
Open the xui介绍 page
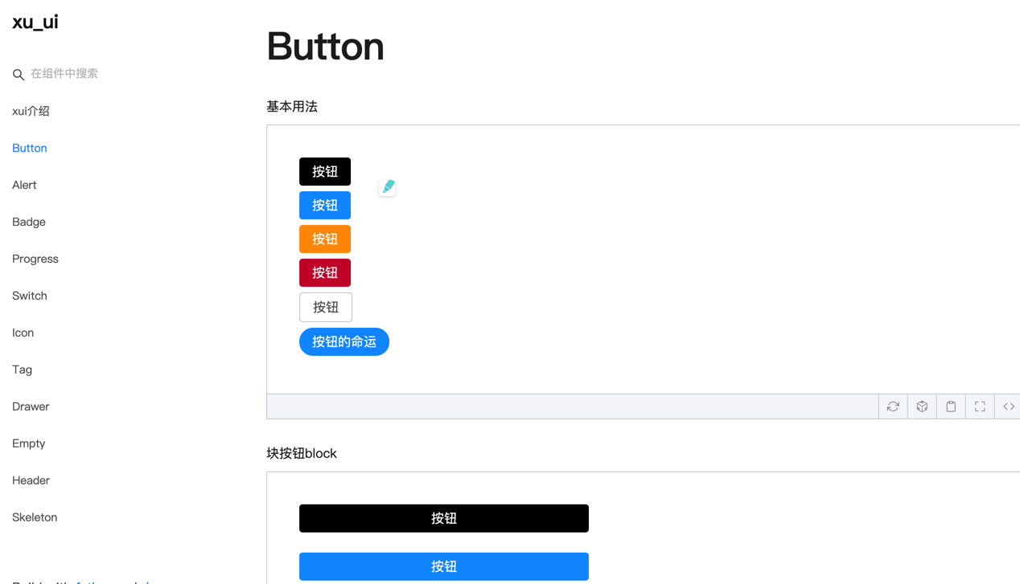coord(31,111)
